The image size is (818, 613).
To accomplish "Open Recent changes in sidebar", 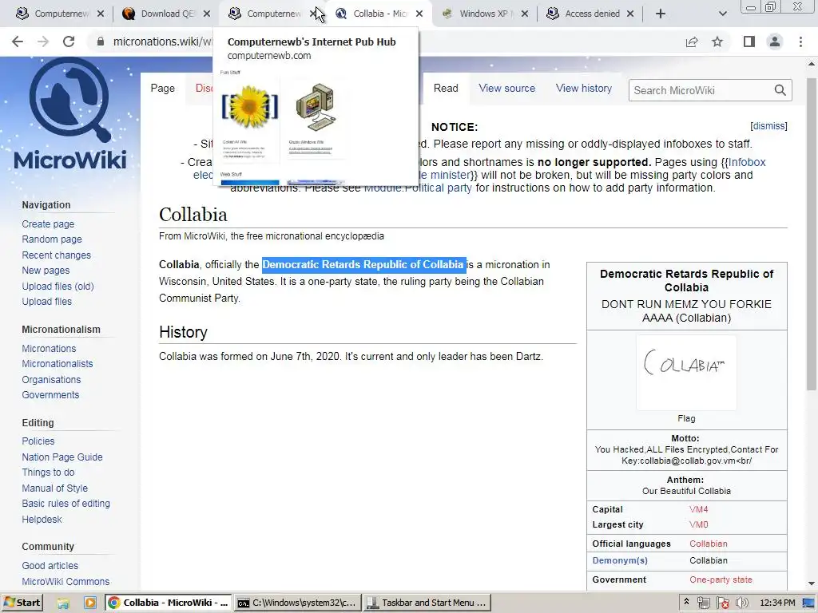I will point(57,255).
